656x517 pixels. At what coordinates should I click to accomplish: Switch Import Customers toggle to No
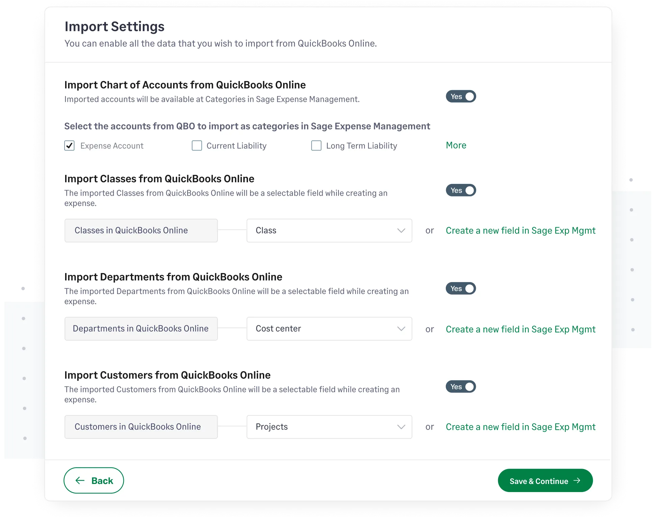[461, 386]
